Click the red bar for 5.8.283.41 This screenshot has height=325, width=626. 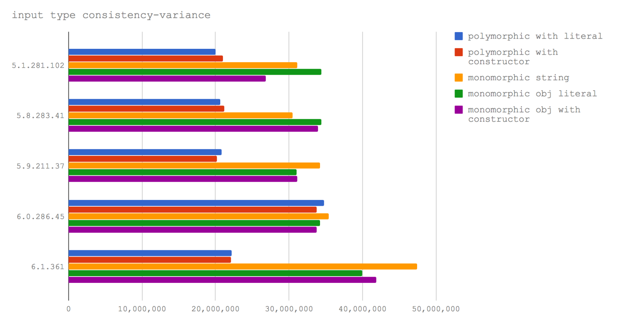point(146,109)
